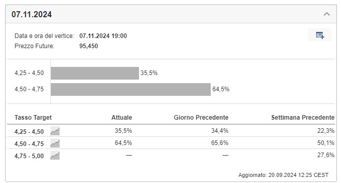Open chart icon for 4,50 - 4,75 rate
Image resolution: width=341 pixels, height=183 pixels.
pos(55,143)
